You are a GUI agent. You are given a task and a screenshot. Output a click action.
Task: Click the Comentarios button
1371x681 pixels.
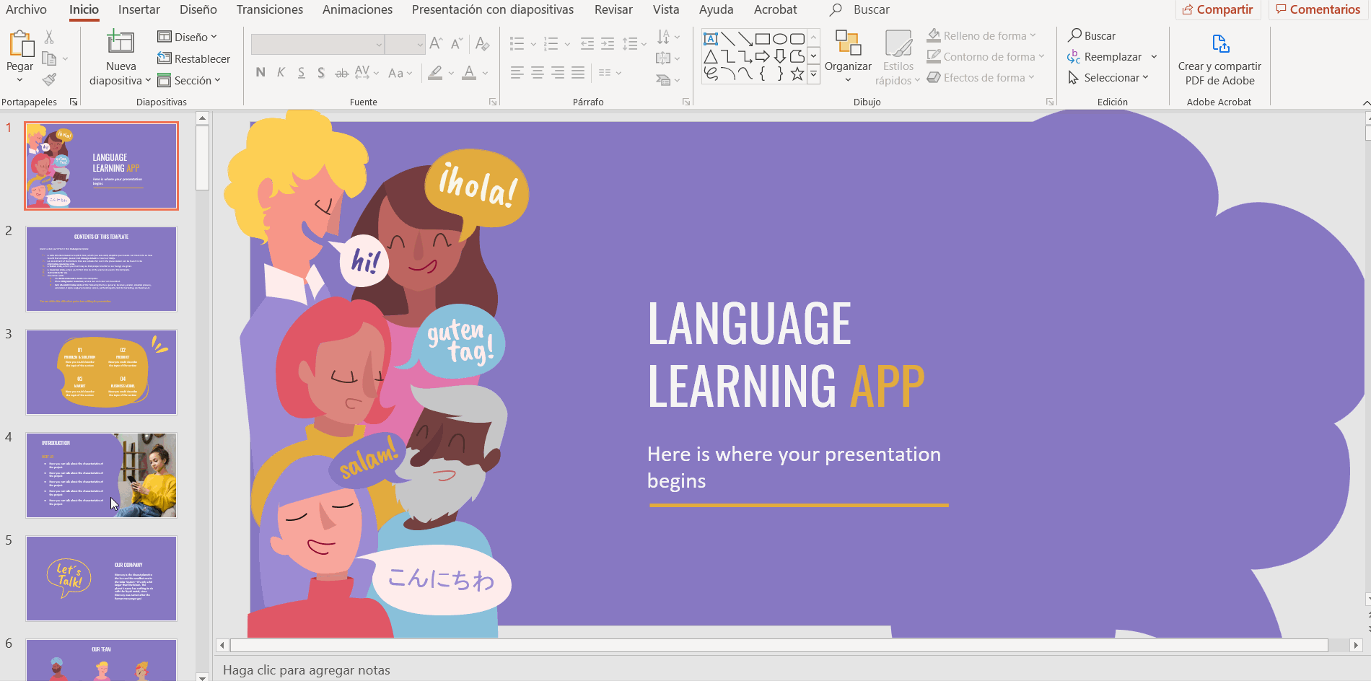1318,9
